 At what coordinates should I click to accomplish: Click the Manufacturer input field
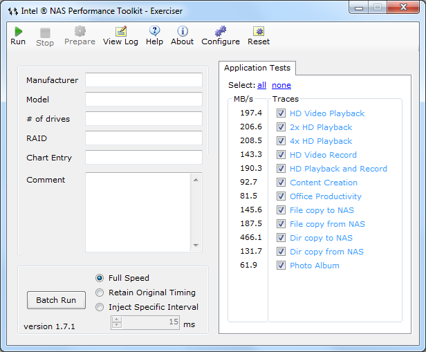coord(144,80)
